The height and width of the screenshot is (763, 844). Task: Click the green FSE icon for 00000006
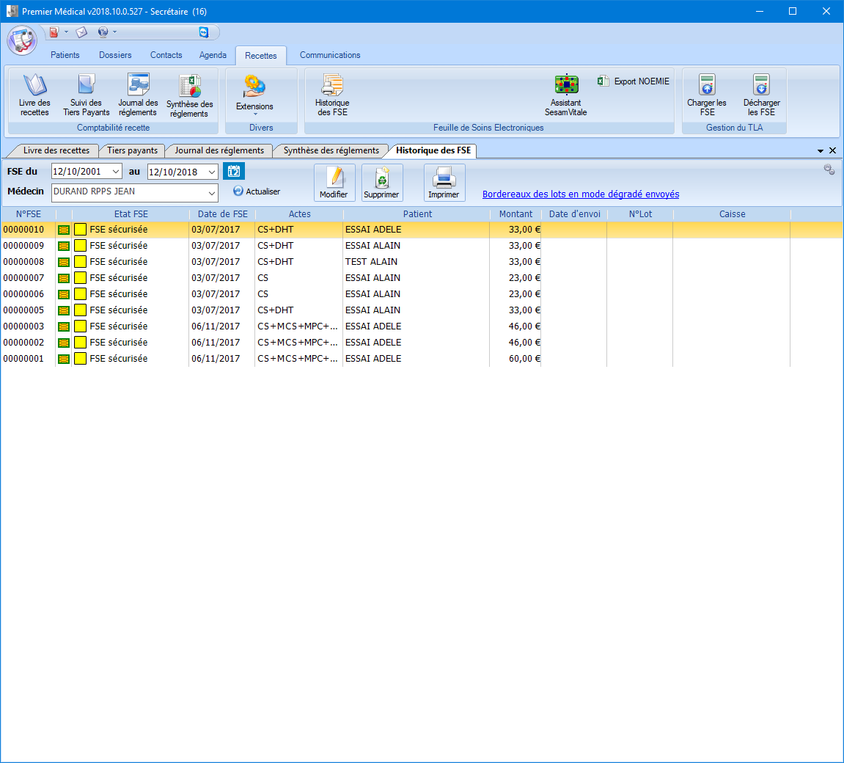click(64, 294)
